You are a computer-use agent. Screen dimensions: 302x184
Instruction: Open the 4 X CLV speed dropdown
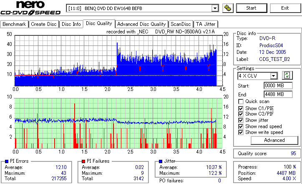coord(274,76)
